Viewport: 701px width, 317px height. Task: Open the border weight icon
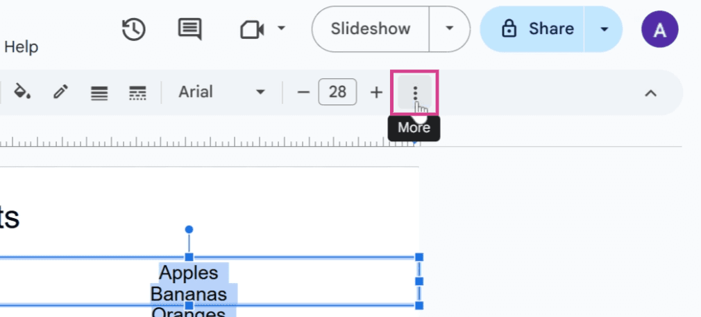99,93
